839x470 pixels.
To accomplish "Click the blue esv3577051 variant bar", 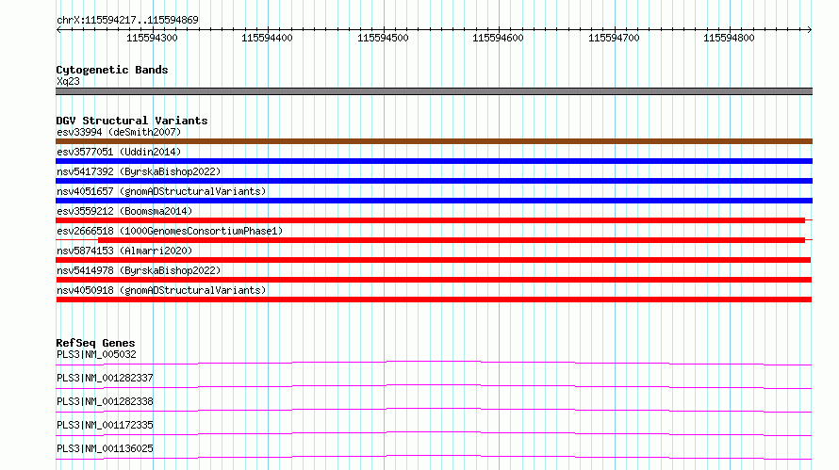I will (434, 161).
